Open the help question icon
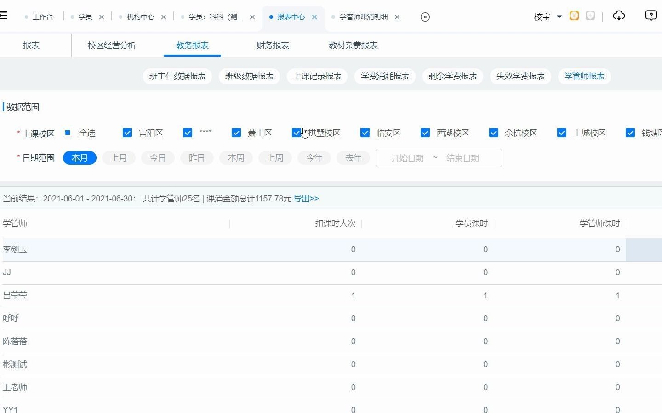Image resolution: width=662 pixels, height=413 pixels. click(651, 16)
